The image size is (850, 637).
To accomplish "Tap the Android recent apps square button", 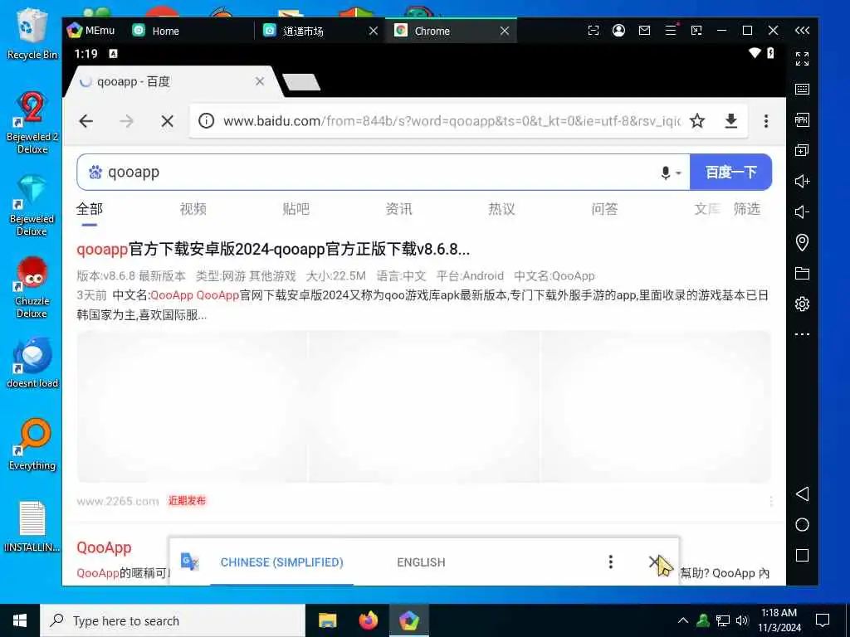I will 803,555.
